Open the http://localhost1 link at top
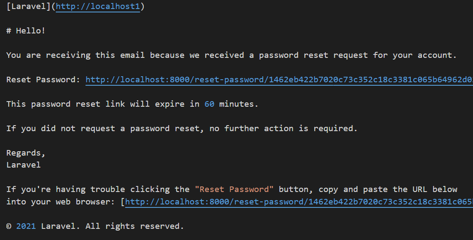Screen dimensions: 473x240 click(98, 6)
